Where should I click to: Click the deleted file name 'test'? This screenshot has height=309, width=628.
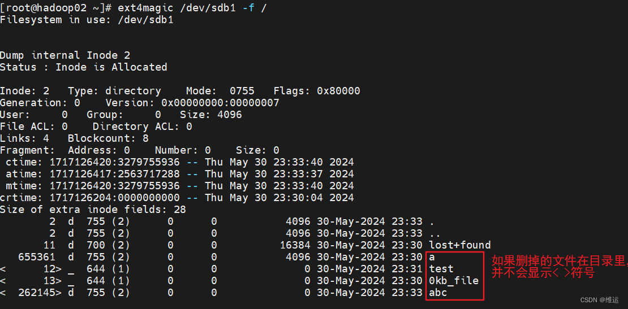441,269
